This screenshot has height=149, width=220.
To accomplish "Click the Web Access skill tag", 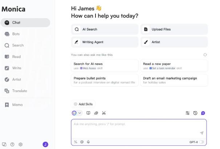I will (x=88, y=68).
